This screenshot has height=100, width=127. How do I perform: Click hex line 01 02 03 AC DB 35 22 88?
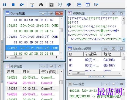click(x=34, y=54)
